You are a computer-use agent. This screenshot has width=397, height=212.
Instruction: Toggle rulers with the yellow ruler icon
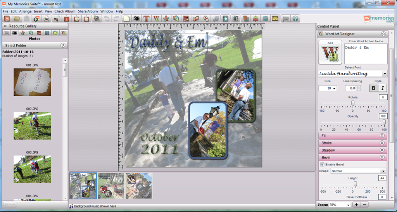tap(275, 19)
